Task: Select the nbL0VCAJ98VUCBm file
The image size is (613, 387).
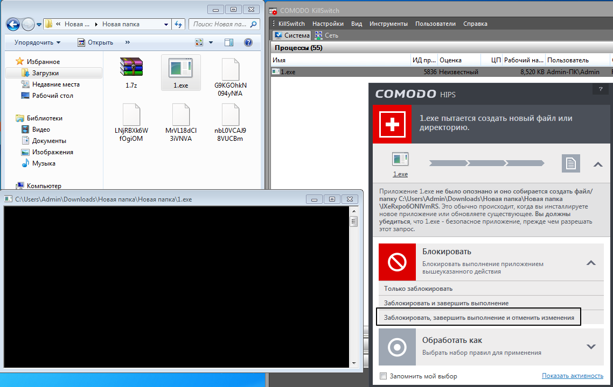Action: 230,123
